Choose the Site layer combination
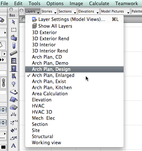The image size is (142, 151). tap(74, 130)
